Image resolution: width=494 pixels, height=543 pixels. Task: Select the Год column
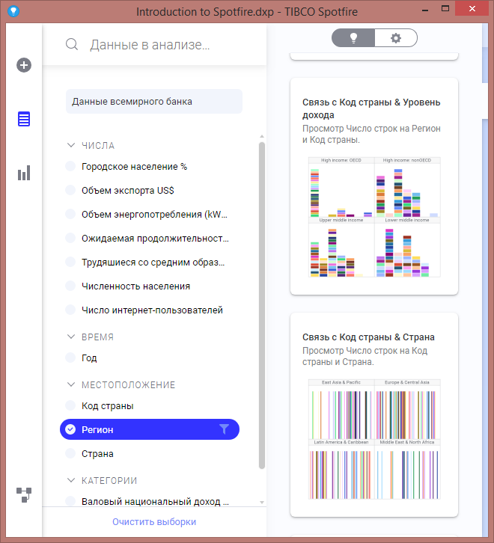150,358
